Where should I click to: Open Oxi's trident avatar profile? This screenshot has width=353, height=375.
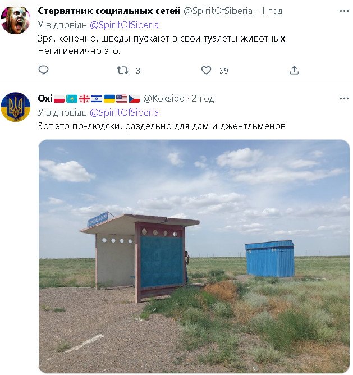(x=15, y=107)
